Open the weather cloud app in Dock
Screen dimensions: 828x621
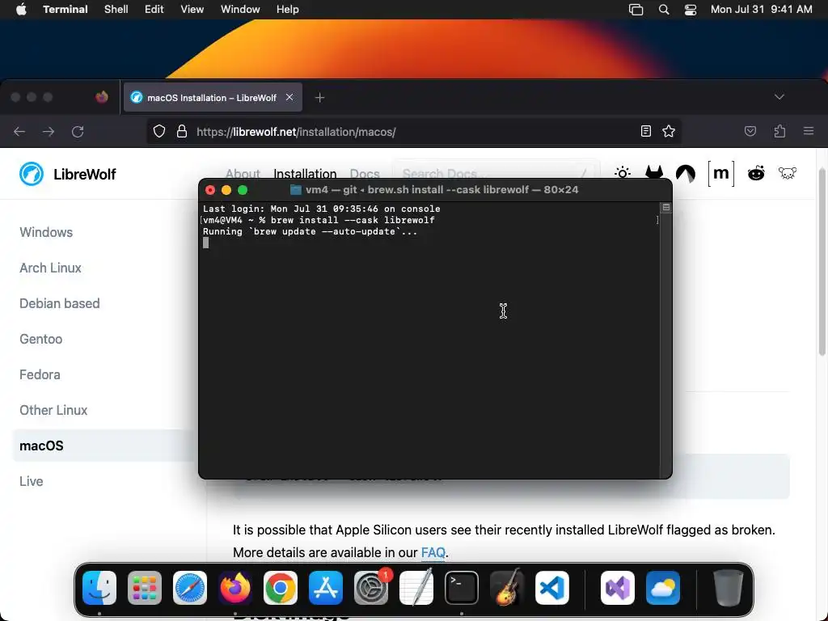(663, 588)
